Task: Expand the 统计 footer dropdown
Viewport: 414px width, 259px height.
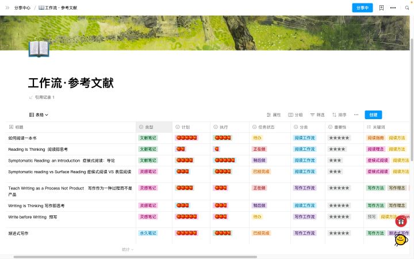Action: pyautogui.click(x=128, y=249)
